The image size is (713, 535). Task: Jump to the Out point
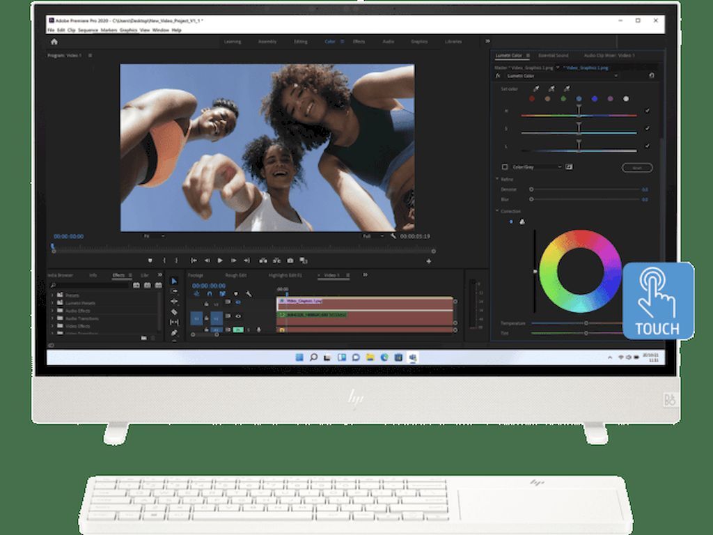coord(246,261)
